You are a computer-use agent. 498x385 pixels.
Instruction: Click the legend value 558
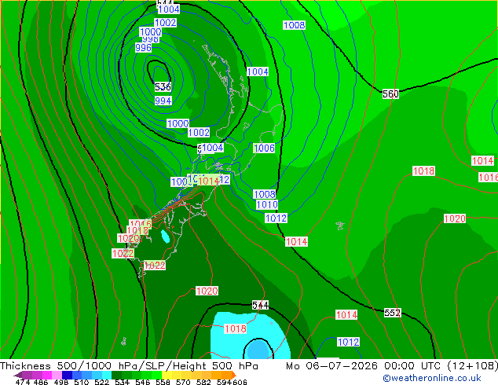coord(163,382)
